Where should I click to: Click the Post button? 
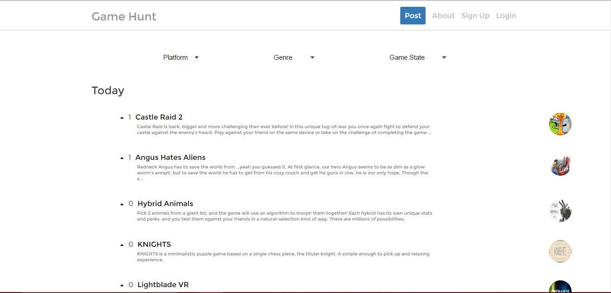412,15
